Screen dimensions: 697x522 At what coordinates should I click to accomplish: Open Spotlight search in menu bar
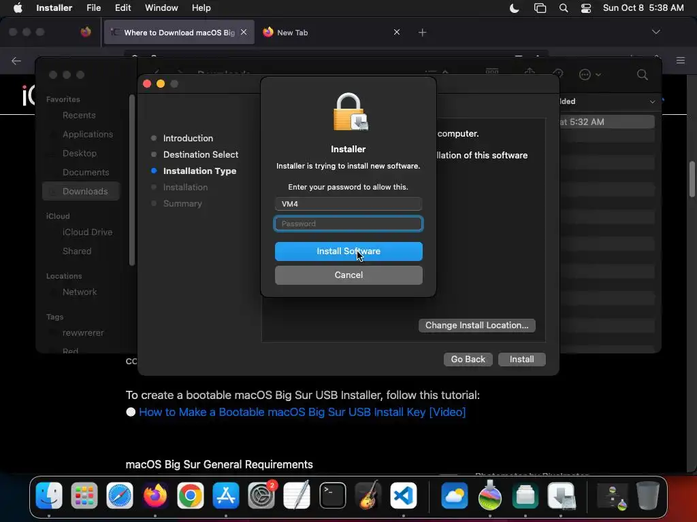563,8
